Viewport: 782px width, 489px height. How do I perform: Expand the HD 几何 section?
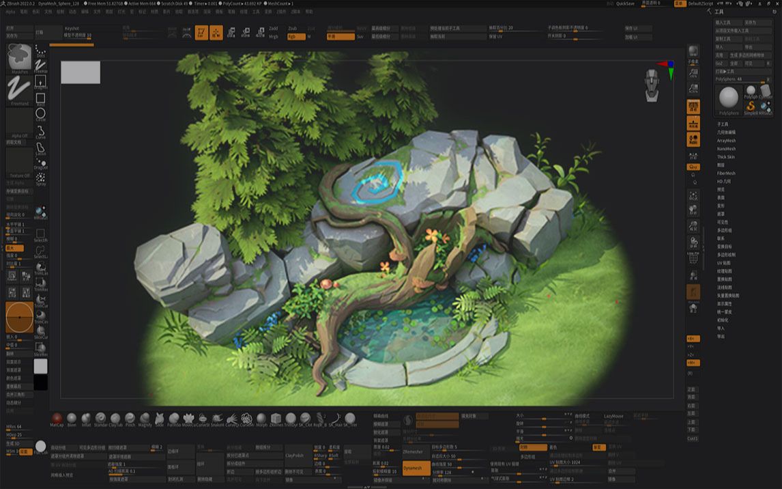click(x=723, y=182)
